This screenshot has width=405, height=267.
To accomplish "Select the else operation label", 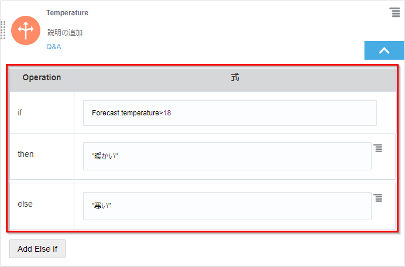I will [x=25, y=204].
